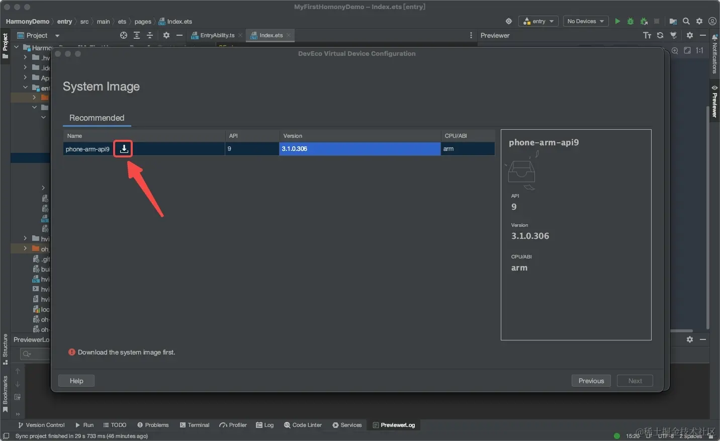Open the Code Linter tool window

[303, 425]
